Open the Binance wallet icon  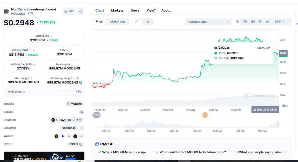tap(57, 136)
